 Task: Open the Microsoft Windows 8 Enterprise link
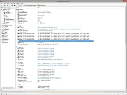[x=44, y=13]
